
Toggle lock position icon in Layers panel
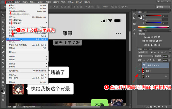[150, 60]
